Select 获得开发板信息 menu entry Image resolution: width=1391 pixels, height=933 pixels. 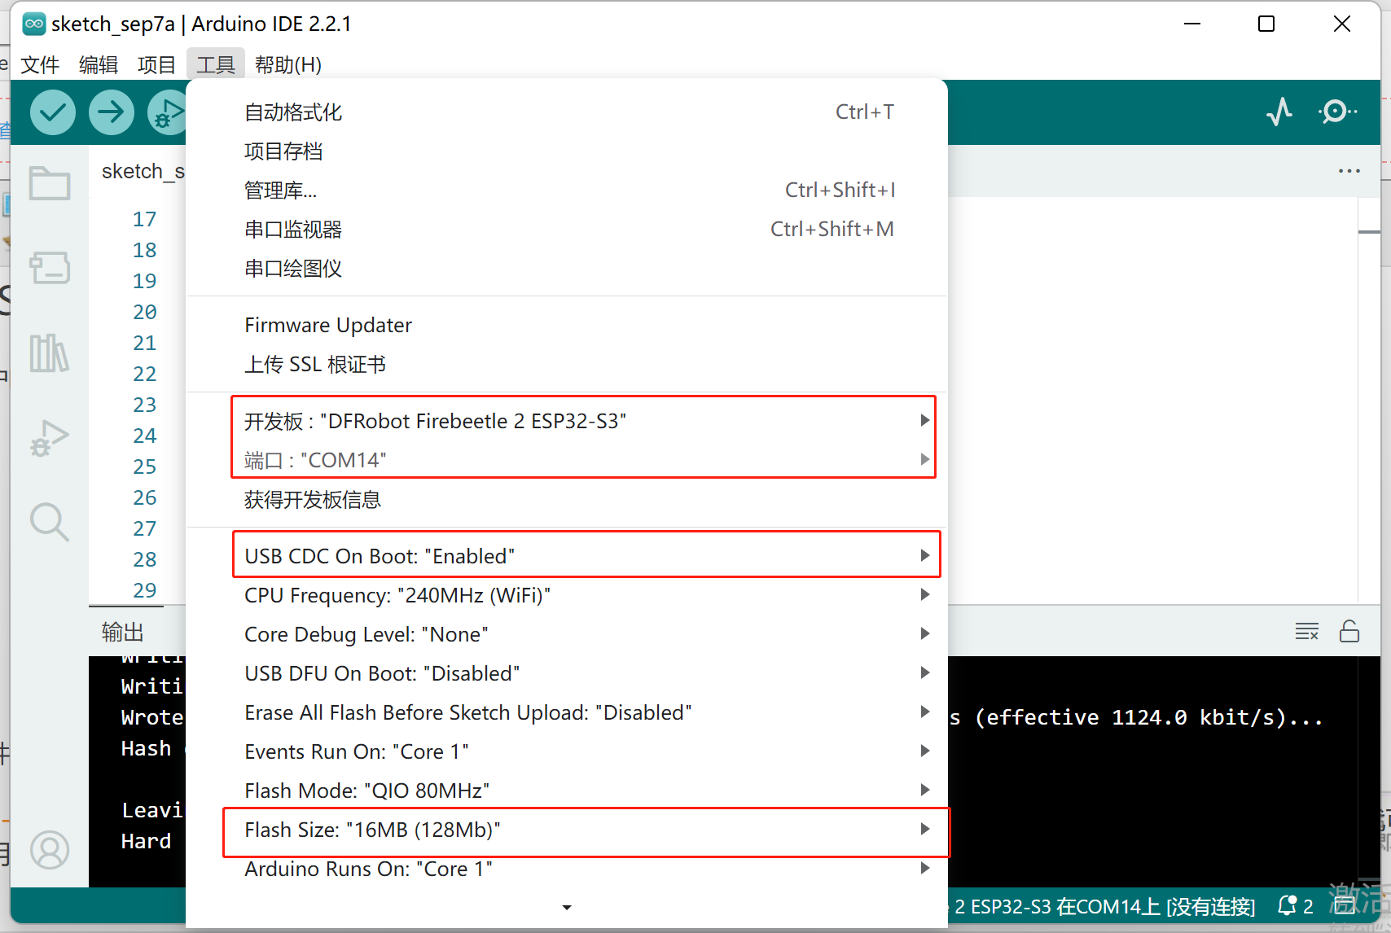[567, 500]
